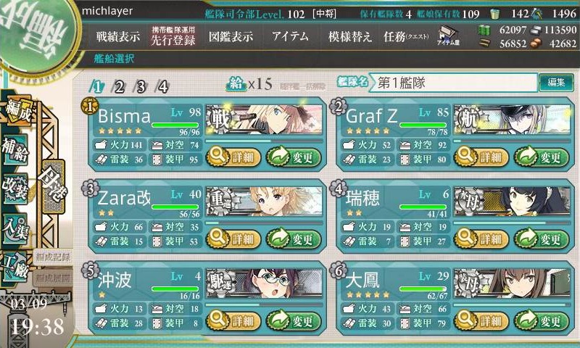Viewport: 580px width, 348px height.
Task: Open 任務 quest menu
Action: pos(406,36)
